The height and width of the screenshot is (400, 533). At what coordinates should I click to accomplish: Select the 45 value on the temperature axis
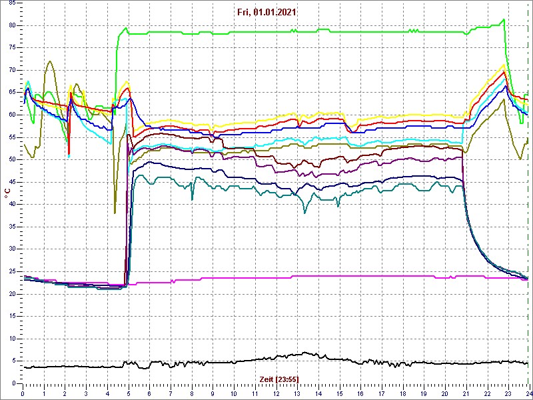tap(11, 182)
